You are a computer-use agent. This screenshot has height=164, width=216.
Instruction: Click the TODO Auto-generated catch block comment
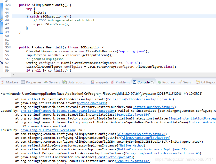point(64,20)
